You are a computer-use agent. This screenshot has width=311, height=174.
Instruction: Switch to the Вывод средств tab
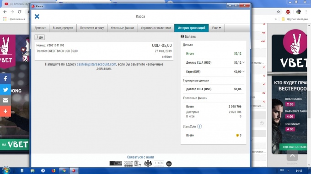coord(63,28)
